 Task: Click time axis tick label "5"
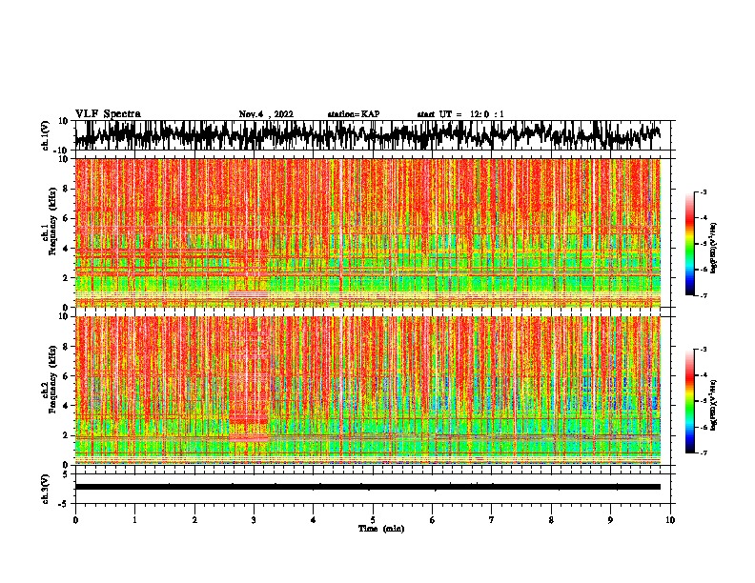373,520
